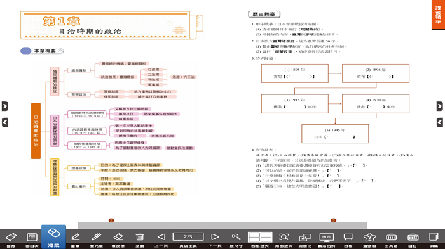Click the (3) 1915 年 timeline box
Screen dimensions: 445x249
coord(295,103)
